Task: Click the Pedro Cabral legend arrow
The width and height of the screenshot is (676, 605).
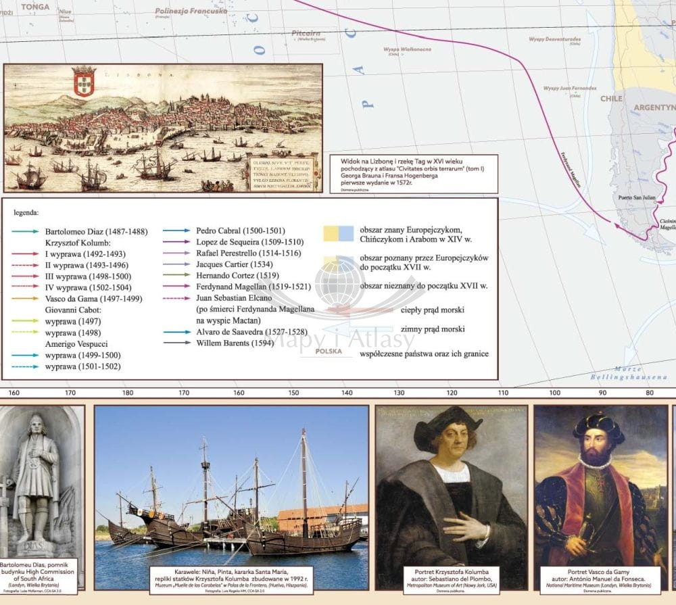Action: pyautogui.click(x=176, y=231)
